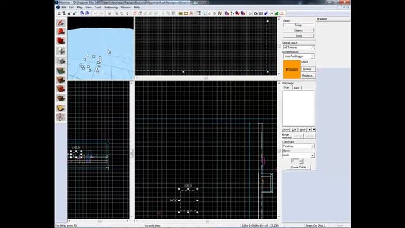The image size is (405, 228).
Task: Click the Hide Selected Objects icon
Action: tap(135, 13)
